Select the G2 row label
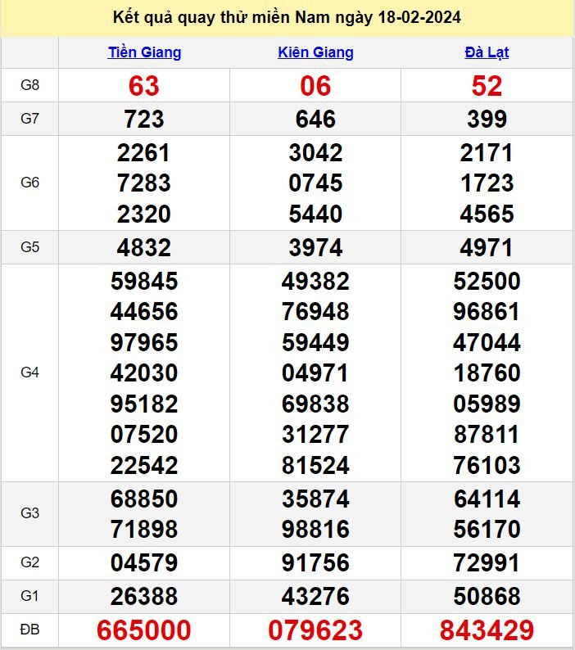The height and width of the screenshot is (650, 575). 29,563
